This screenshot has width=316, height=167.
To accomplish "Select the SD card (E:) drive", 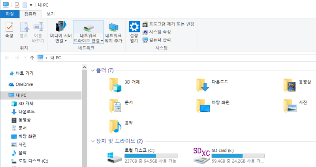I will pos(229,156).
